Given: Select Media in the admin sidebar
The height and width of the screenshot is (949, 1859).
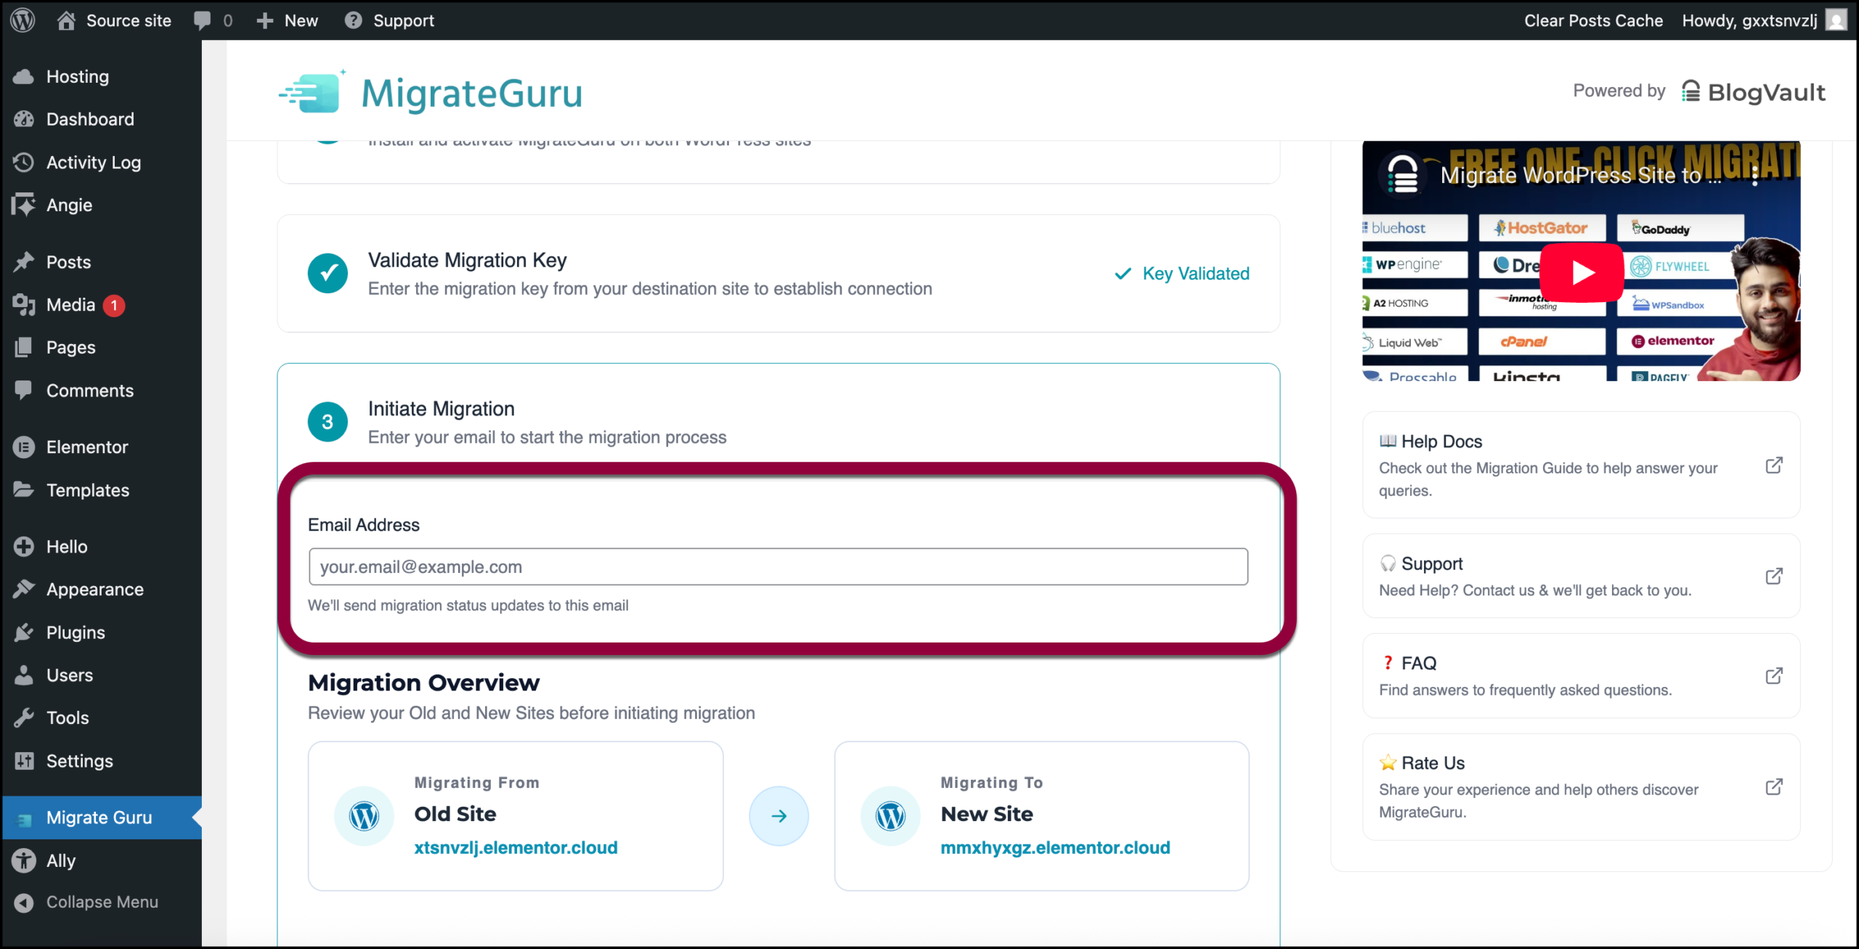Looking at the screenshot, I should [x=70, y=305].
